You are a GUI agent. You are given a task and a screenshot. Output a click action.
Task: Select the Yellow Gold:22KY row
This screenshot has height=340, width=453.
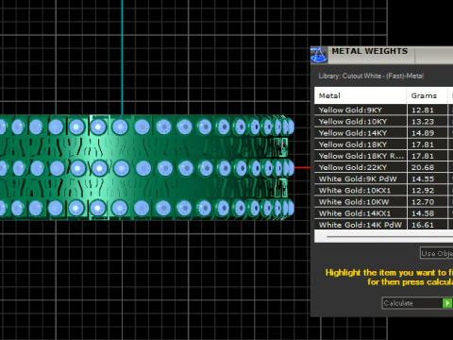pos(384,167)
